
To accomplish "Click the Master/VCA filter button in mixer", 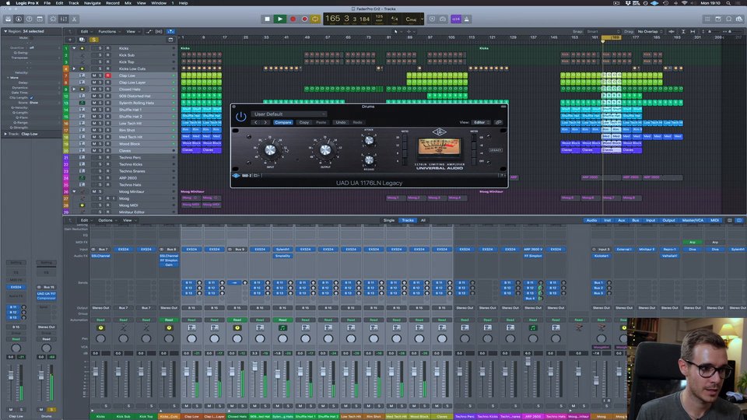I will [693, 220].
